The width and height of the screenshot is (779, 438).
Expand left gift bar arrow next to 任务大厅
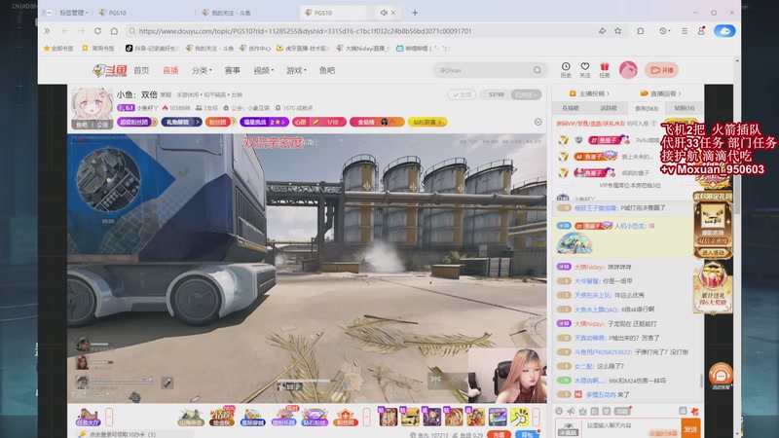tap(109, 418)
